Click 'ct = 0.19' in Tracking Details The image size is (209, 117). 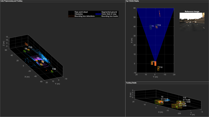[x=164, y=99]
